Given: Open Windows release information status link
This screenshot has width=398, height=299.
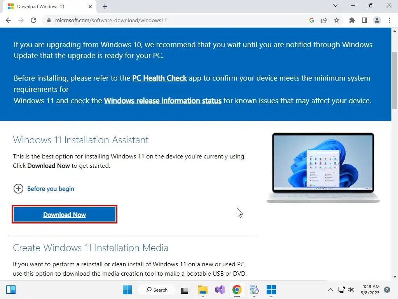Looking at the screenshot, I should coord(163,101).
